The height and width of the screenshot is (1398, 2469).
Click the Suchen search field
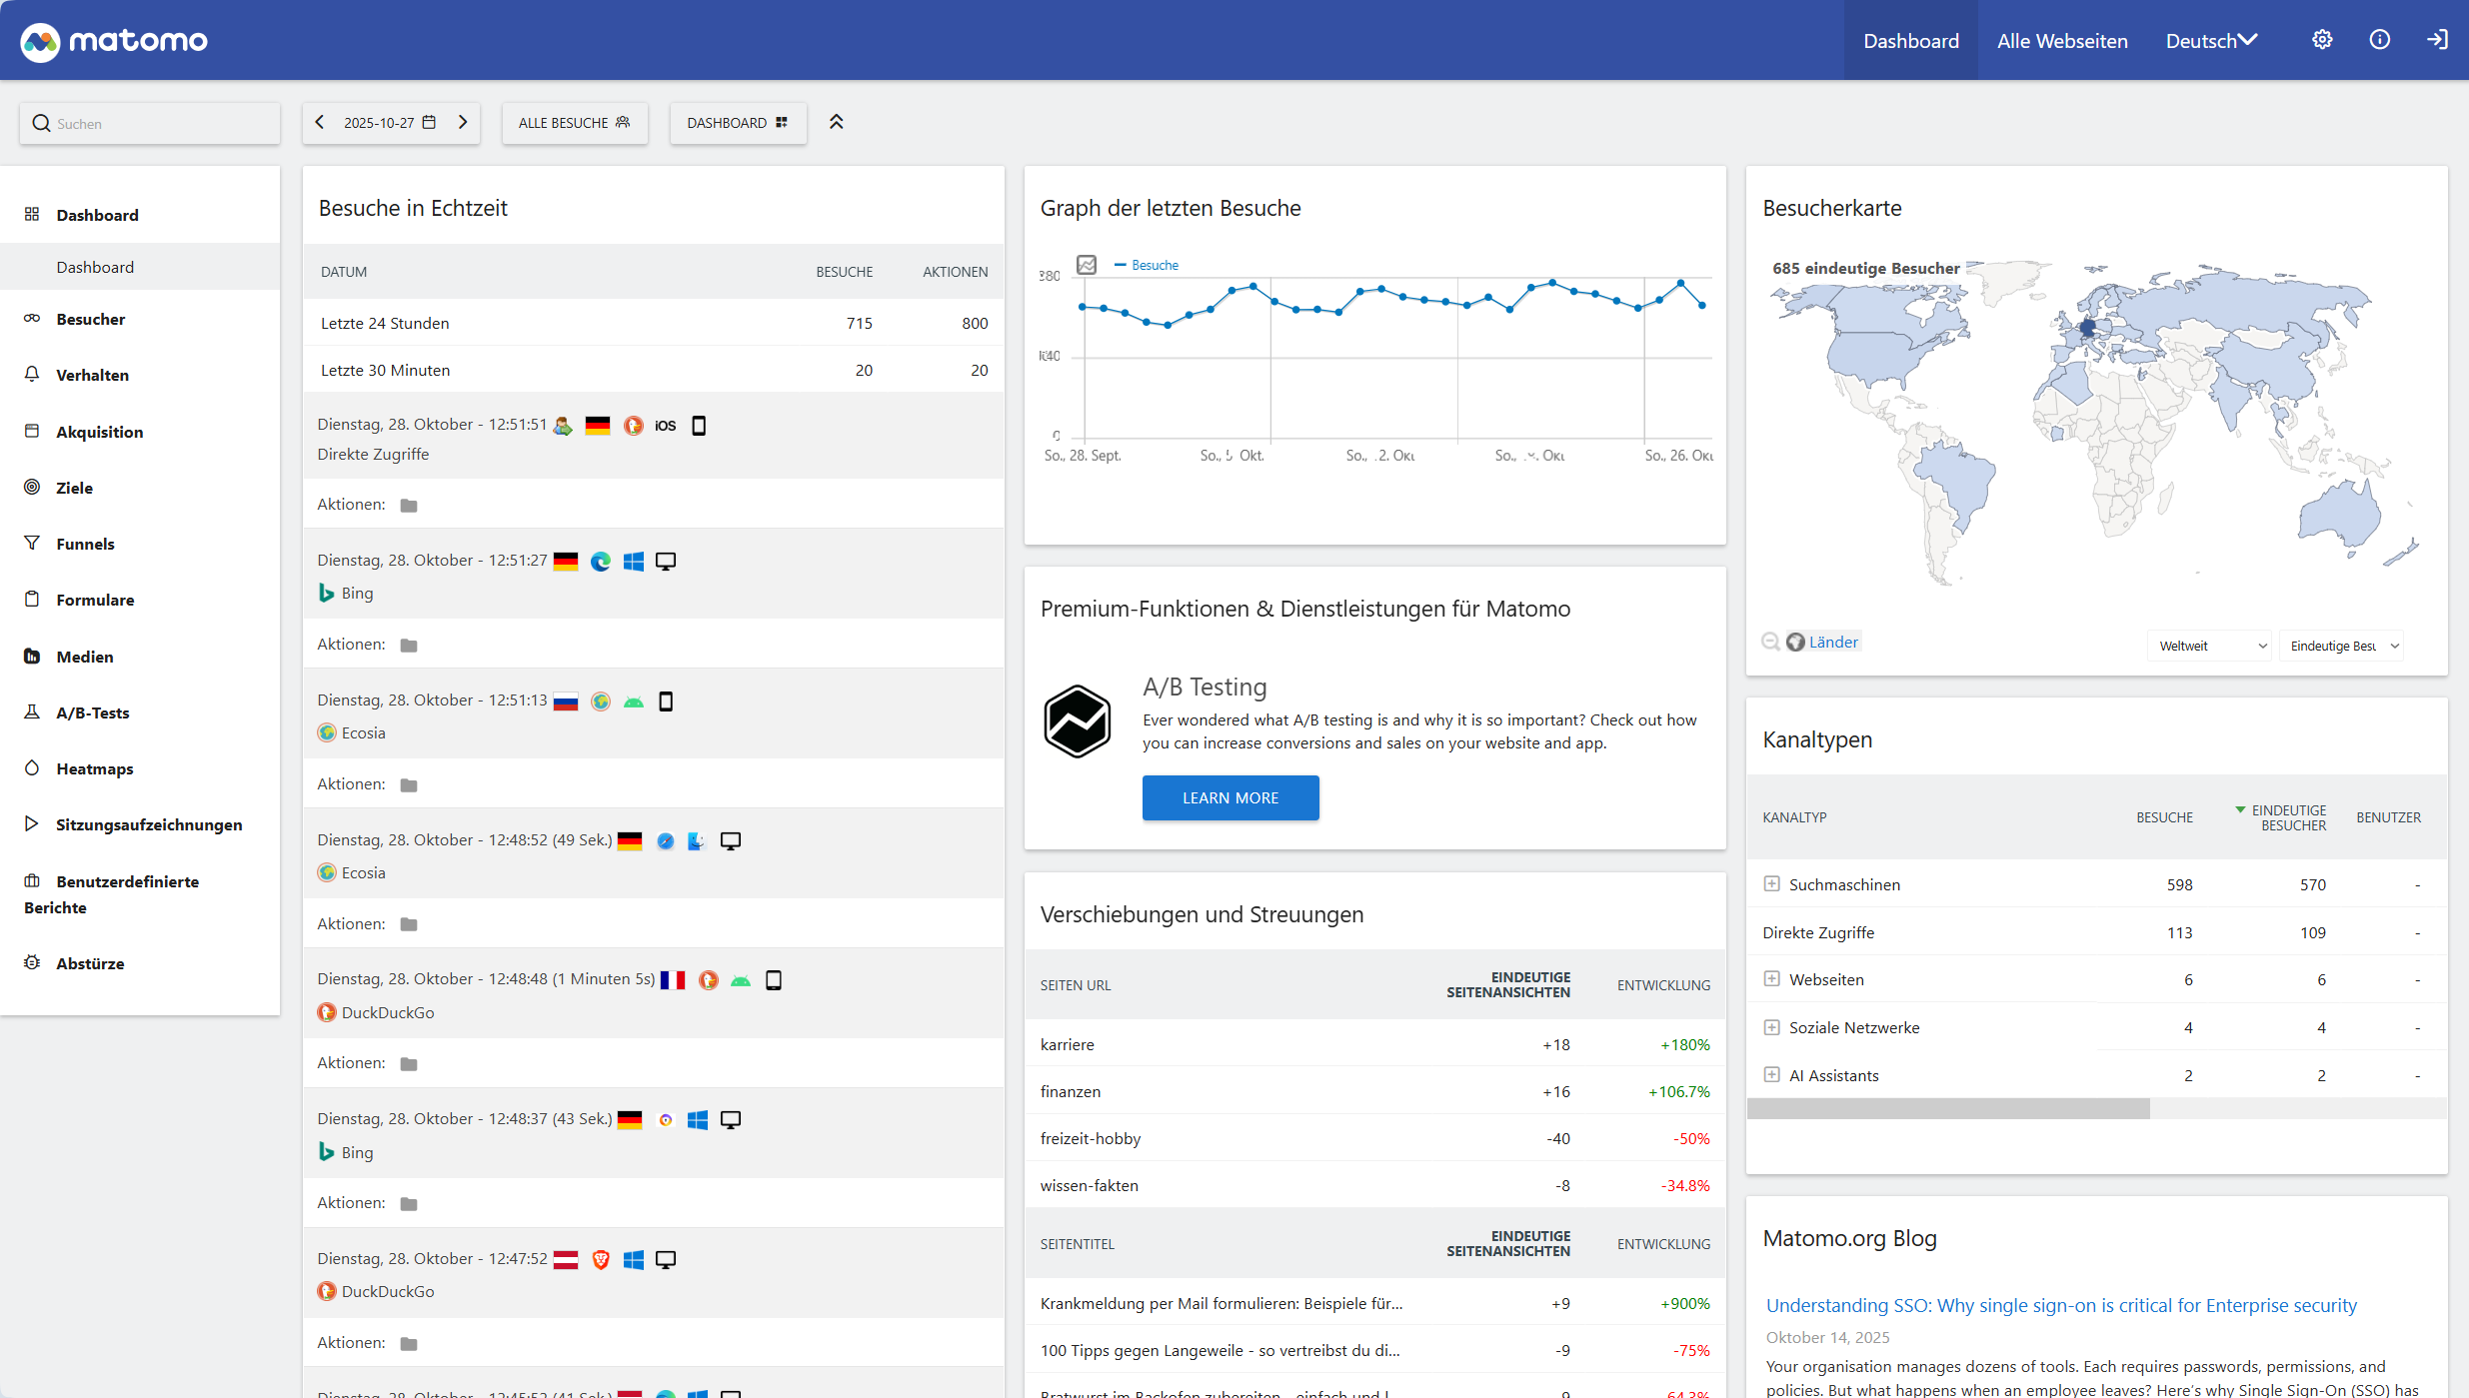click(150, 124)
